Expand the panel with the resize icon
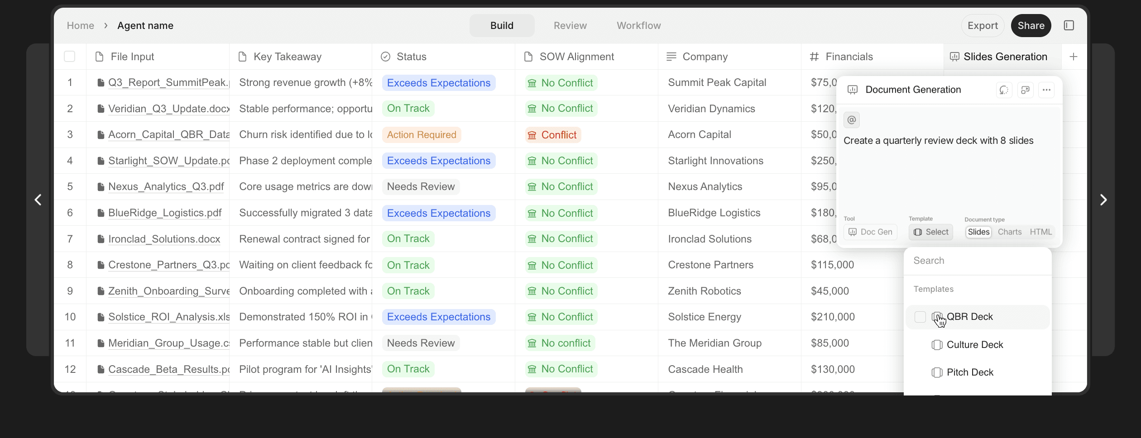This screenshot has height=438, width=1141. (1025, 90)
